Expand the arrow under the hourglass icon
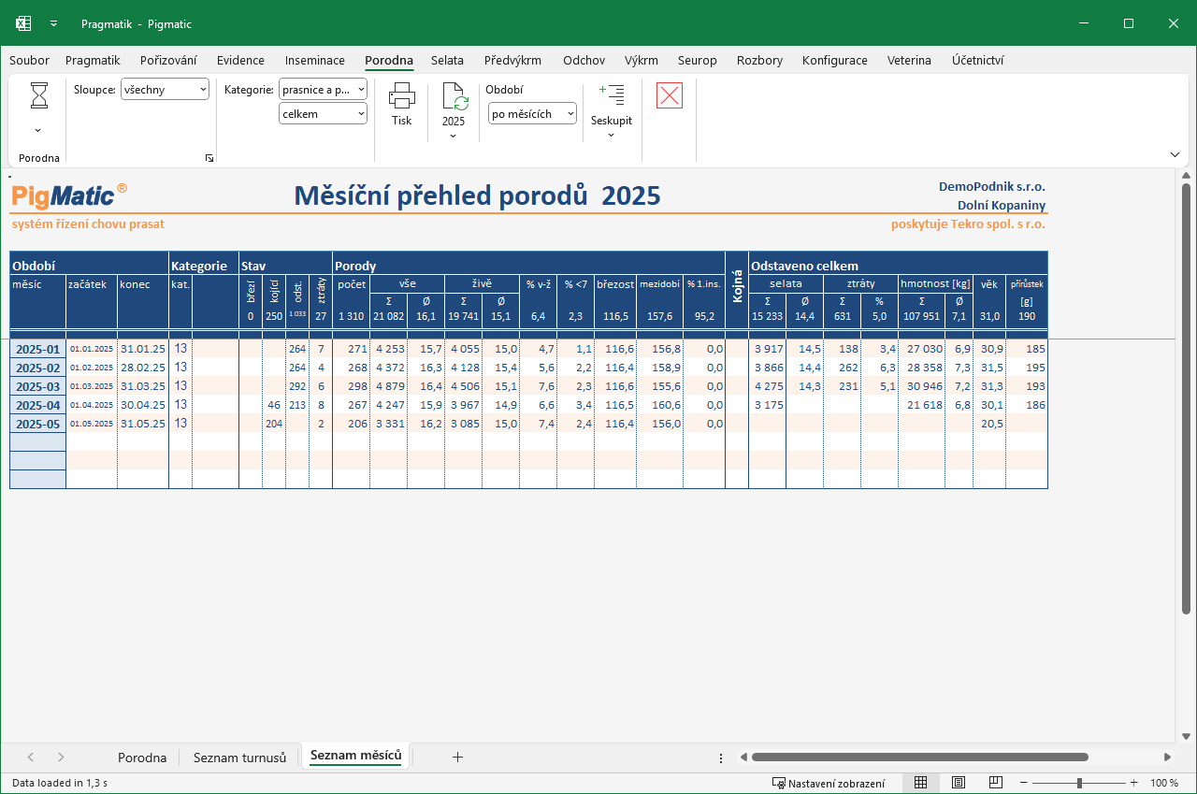 [38, 131]
